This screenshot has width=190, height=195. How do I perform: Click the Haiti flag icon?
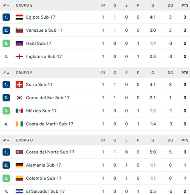[x=19, y=43]
